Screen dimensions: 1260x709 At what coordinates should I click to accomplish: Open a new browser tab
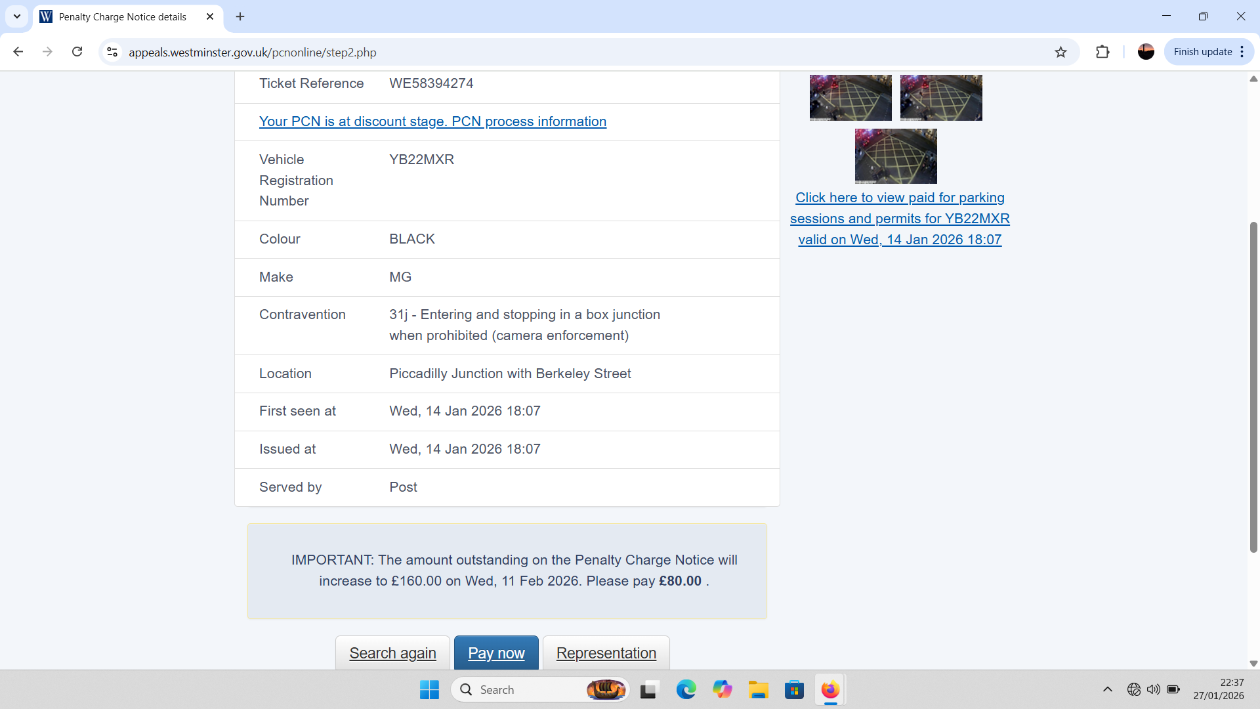click(x=240, y=16)
